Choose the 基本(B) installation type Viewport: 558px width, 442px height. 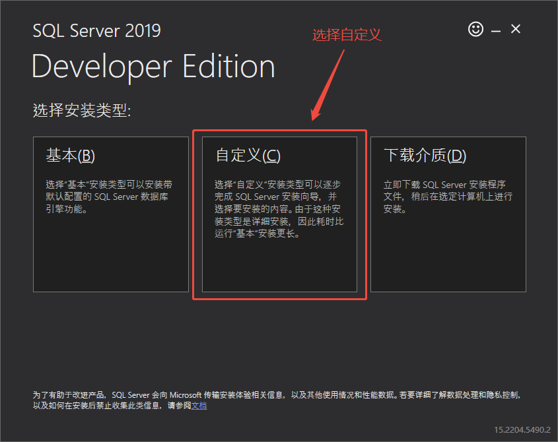(x=111, y=214)
